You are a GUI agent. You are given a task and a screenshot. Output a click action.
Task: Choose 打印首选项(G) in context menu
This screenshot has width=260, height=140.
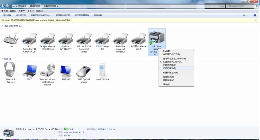[176, 65]
